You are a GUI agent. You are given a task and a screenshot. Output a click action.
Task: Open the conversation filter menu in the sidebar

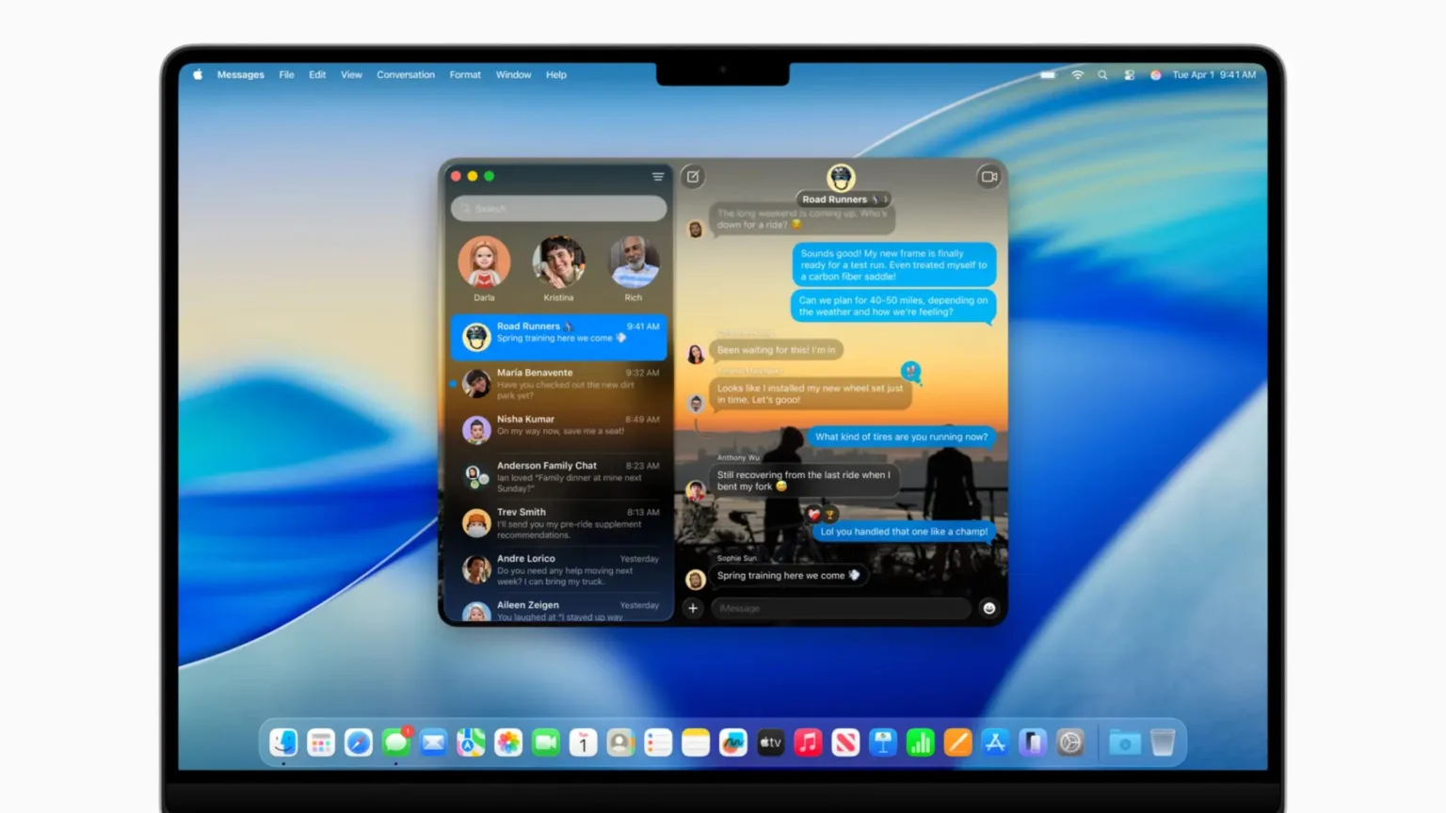pyautogui.click(x=657, y=177)
